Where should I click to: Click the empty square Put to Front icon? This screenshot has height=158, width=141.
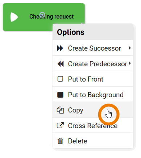point(60,79)
